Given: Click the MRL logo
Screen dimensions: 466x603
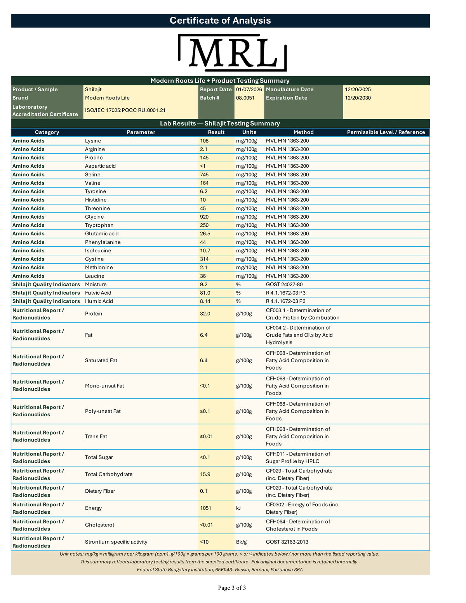Looking at the screenshot, I should (x=232, y=52).
